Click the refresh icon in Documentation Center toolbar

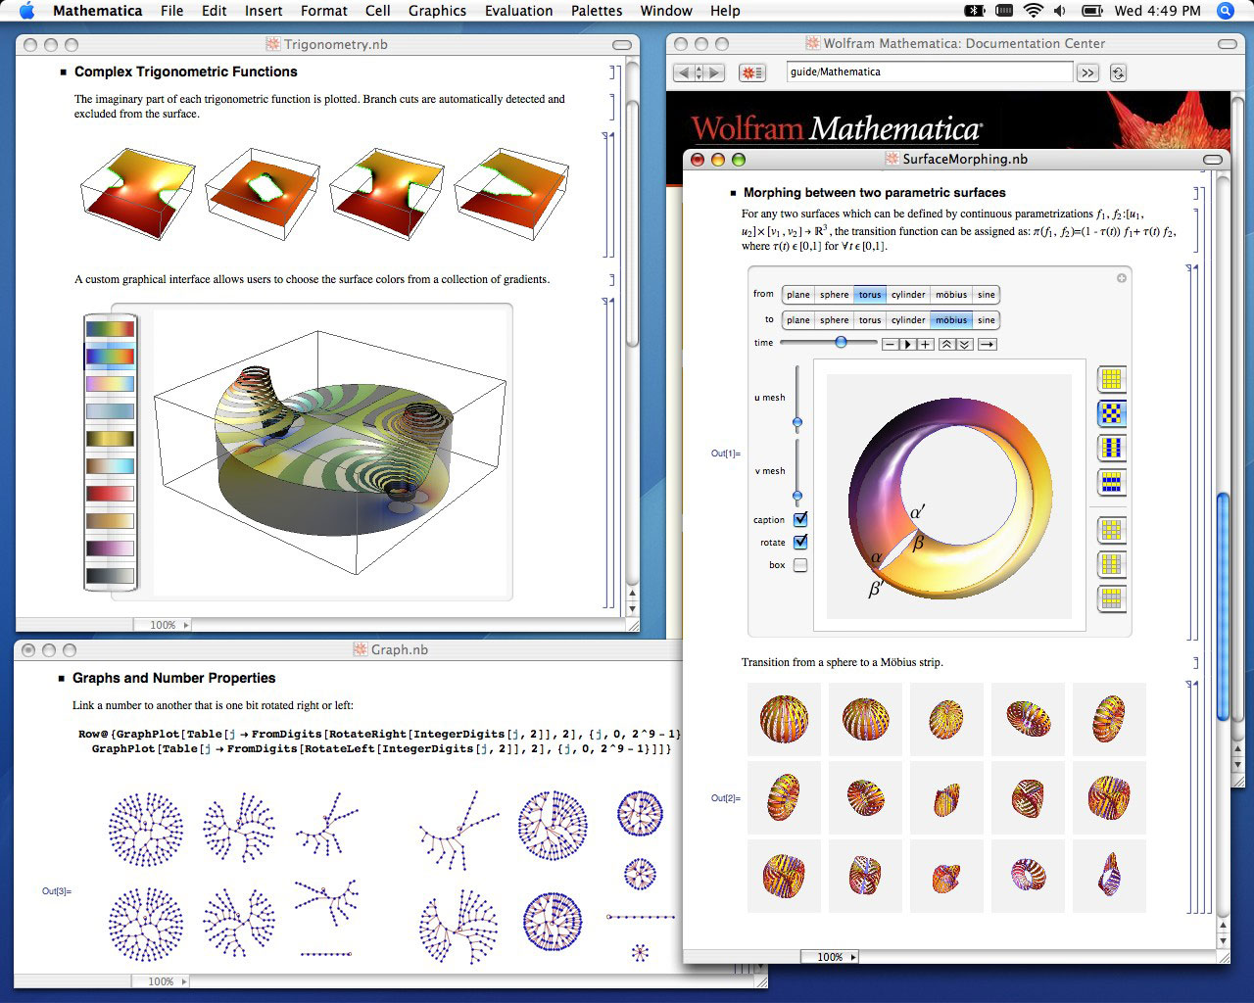(1118, 72)
